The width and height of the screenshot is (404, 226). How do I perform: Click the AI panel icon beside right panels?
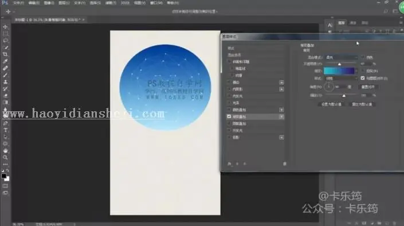[330, 25]
